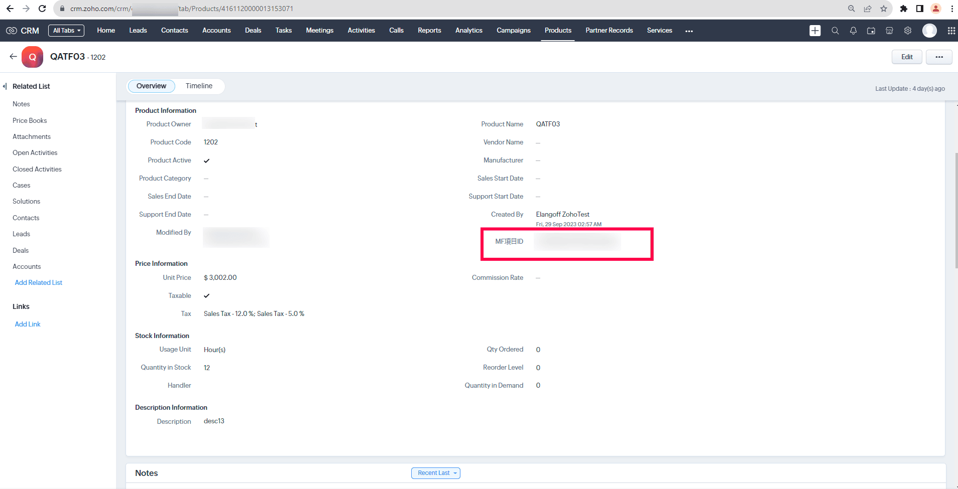This screenshot has width=958, height=489.
Task: Click the Add Related List link
Action: tap(39, 282)
